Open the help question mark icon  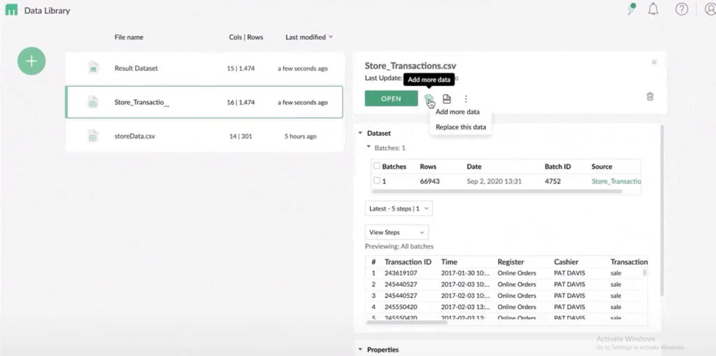click(x=681, y=9)
